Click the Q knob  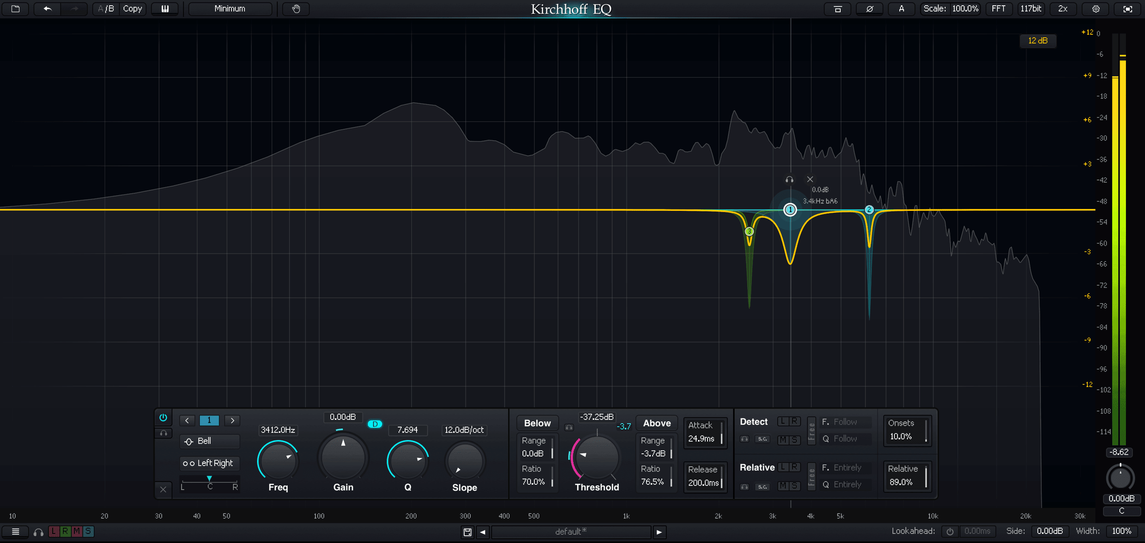tap(408, 460)
